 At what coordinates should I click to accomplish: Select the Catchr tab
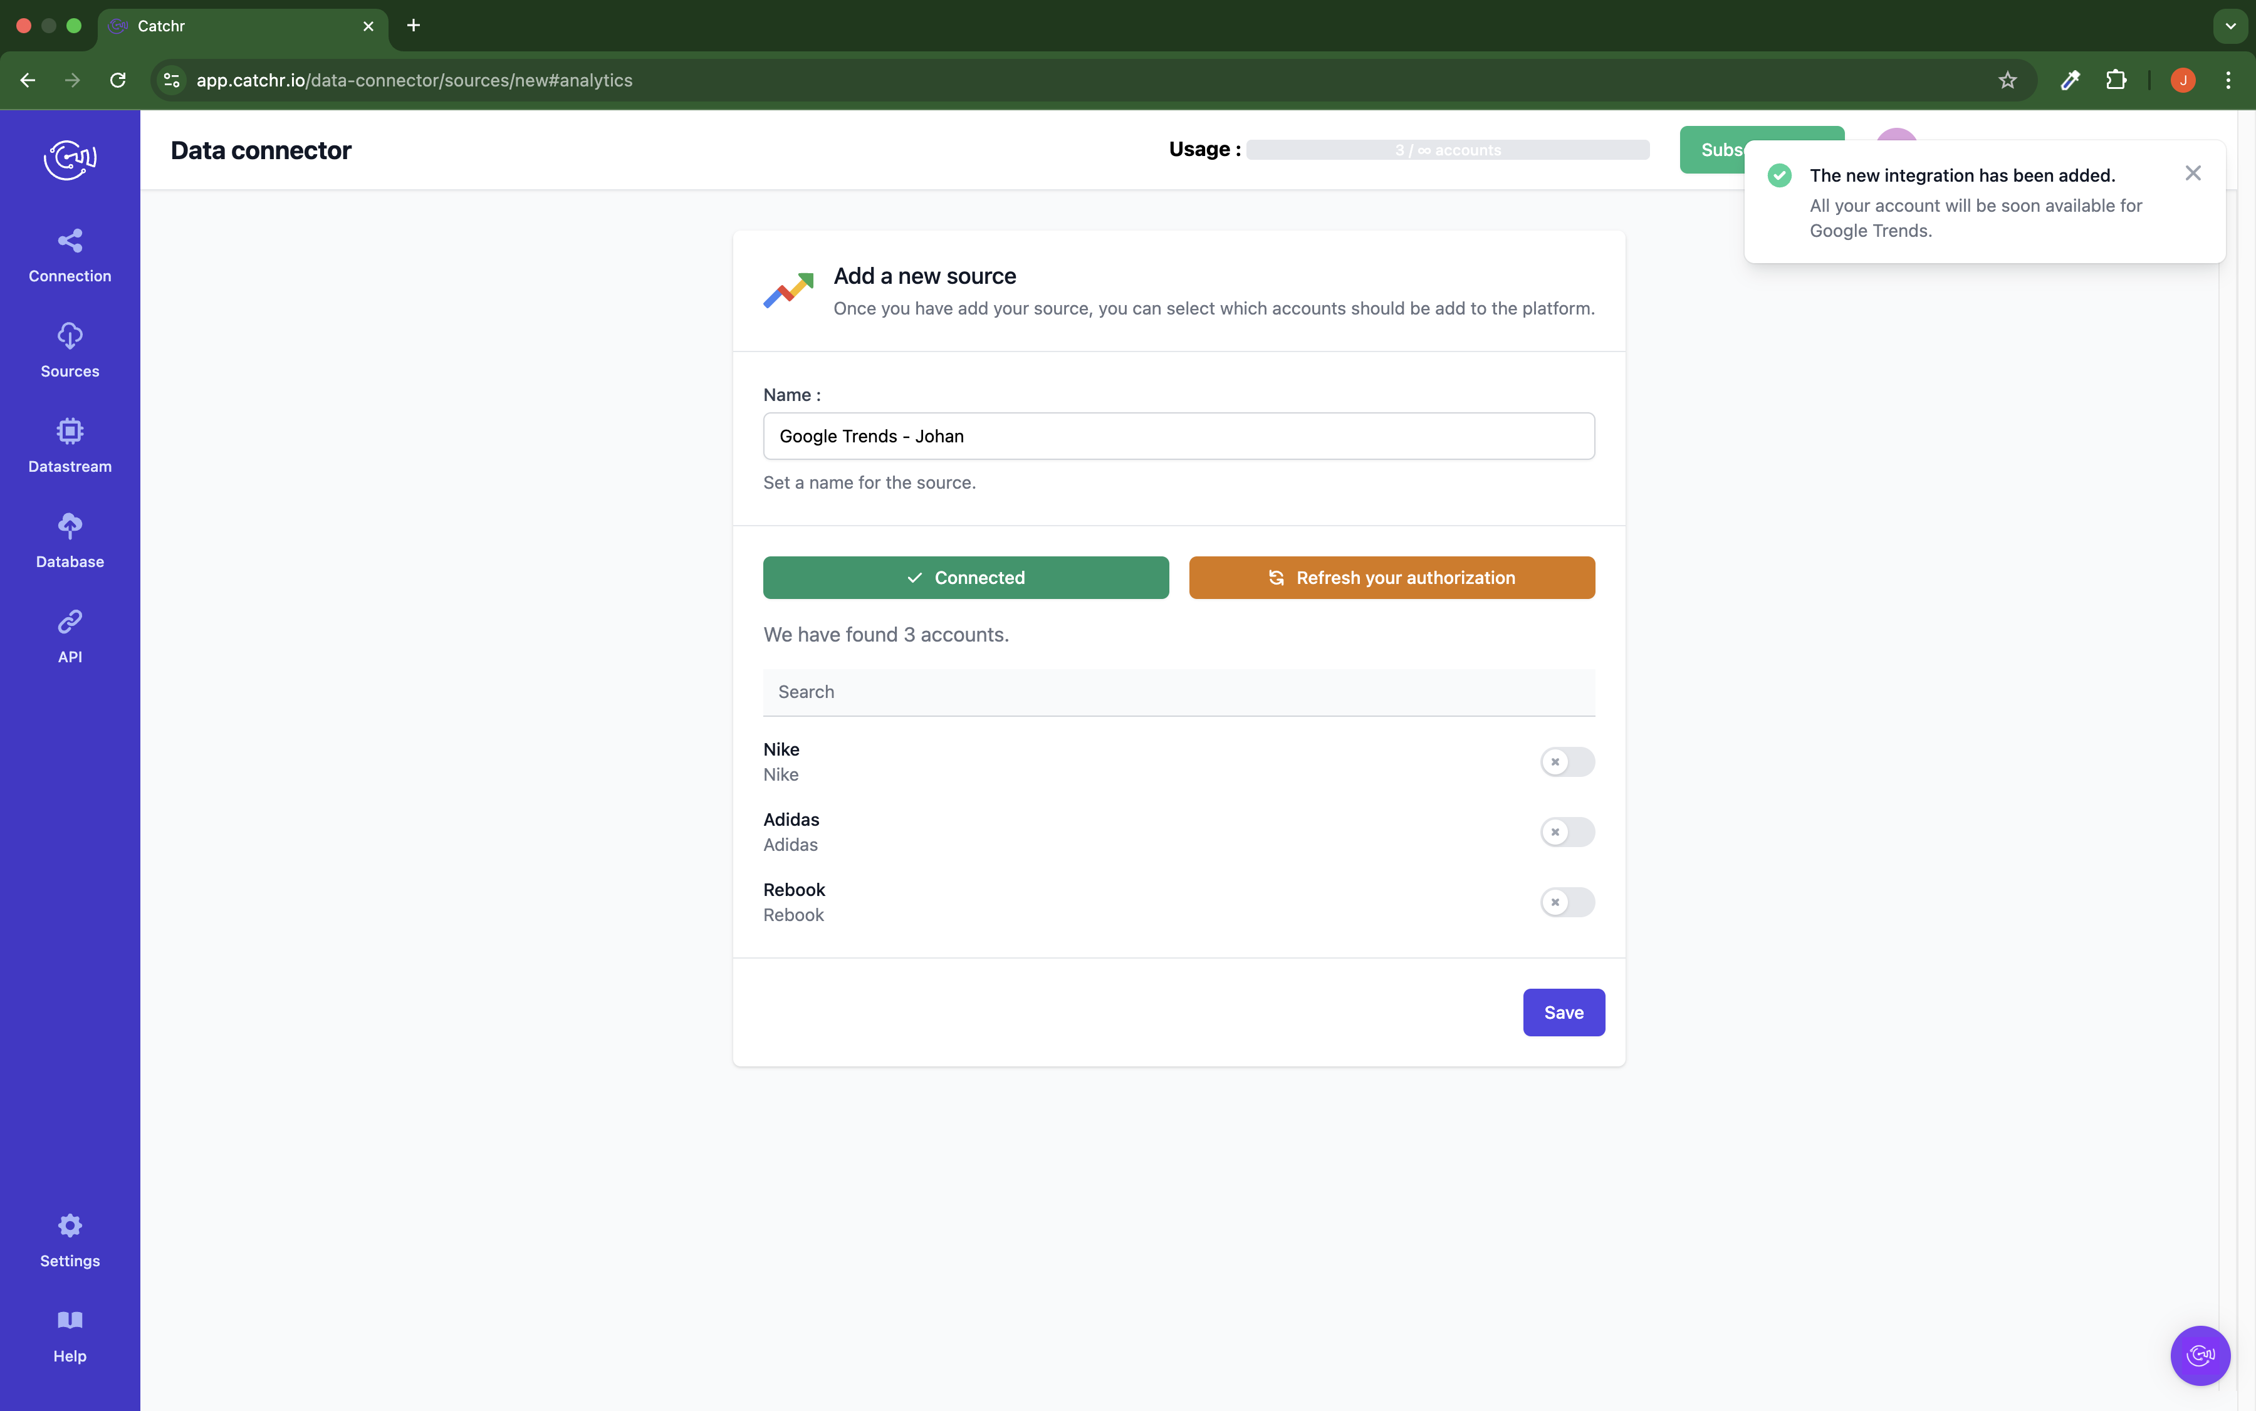pos(243,26)
